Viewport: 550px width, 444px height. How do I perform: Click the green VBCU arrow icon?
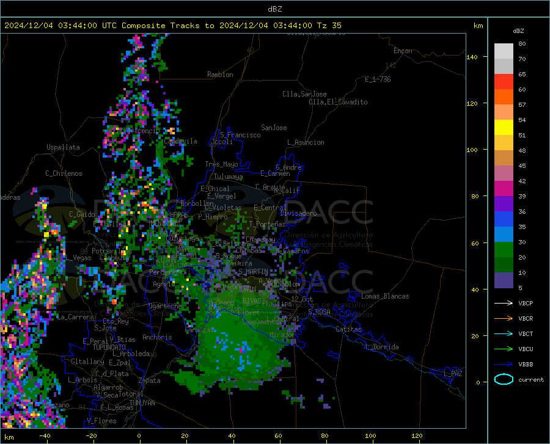[x=504, y=349]
